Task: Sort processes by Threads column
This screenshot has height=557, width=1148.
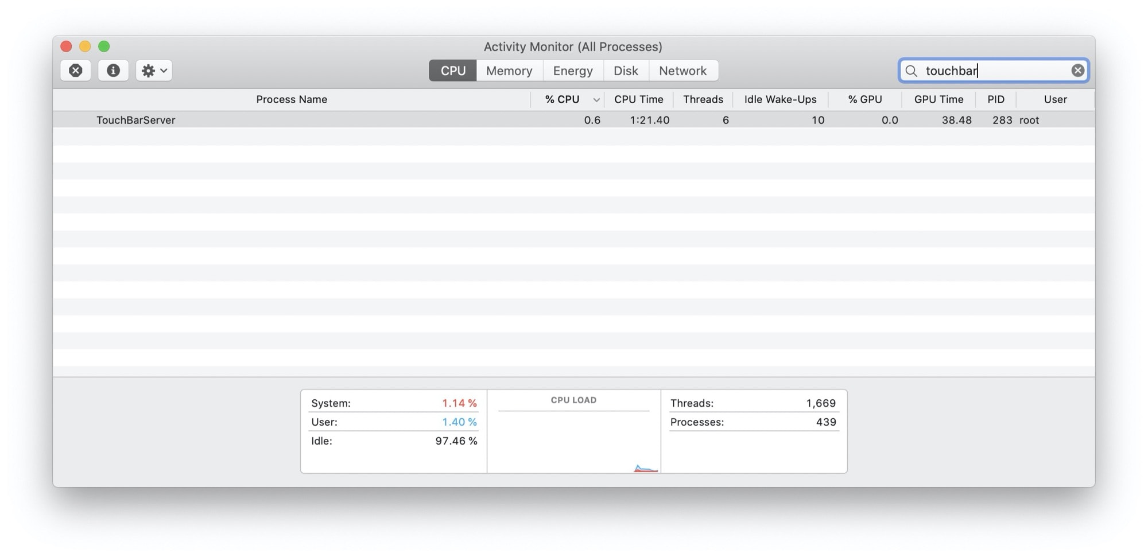Action: coord(703,99)
